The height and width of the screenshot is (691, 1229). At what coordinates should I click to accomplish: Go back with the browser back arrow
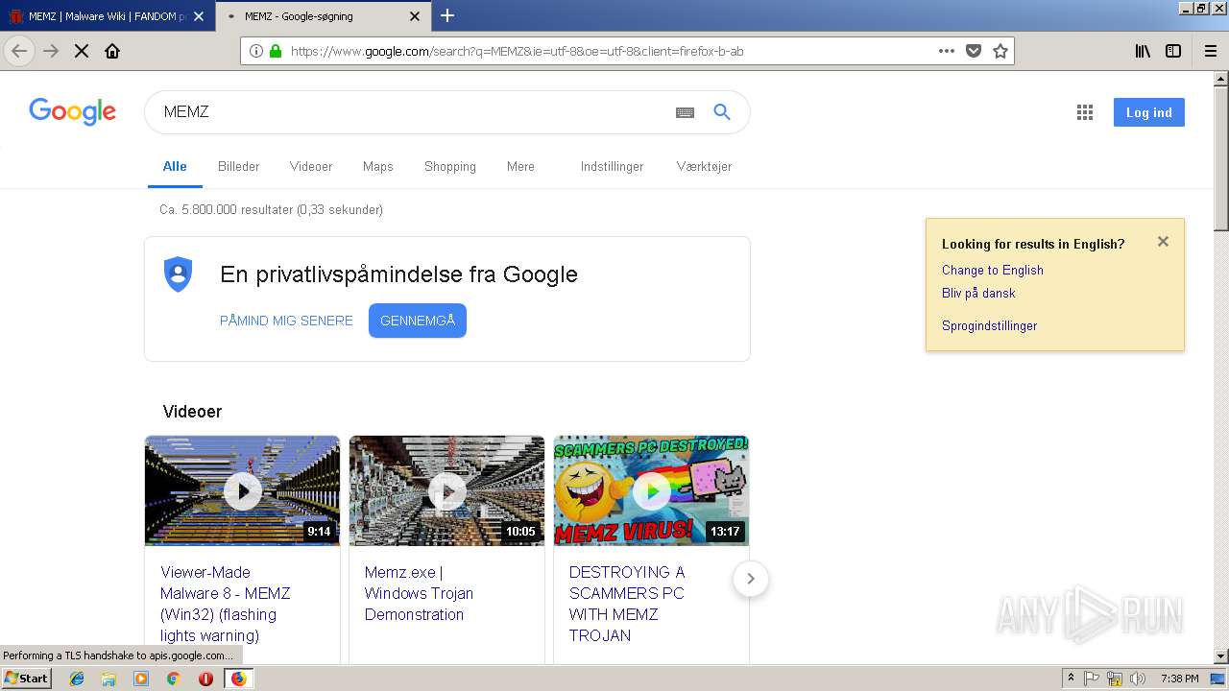click(19, 51)
